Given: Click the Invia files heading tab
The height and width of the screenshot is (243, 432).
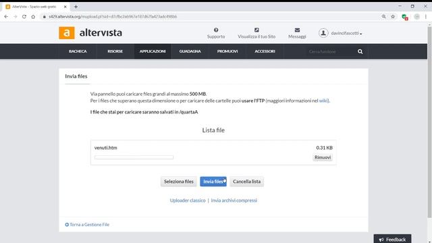Looking at the screenshot, I should (x=76, y=76).
